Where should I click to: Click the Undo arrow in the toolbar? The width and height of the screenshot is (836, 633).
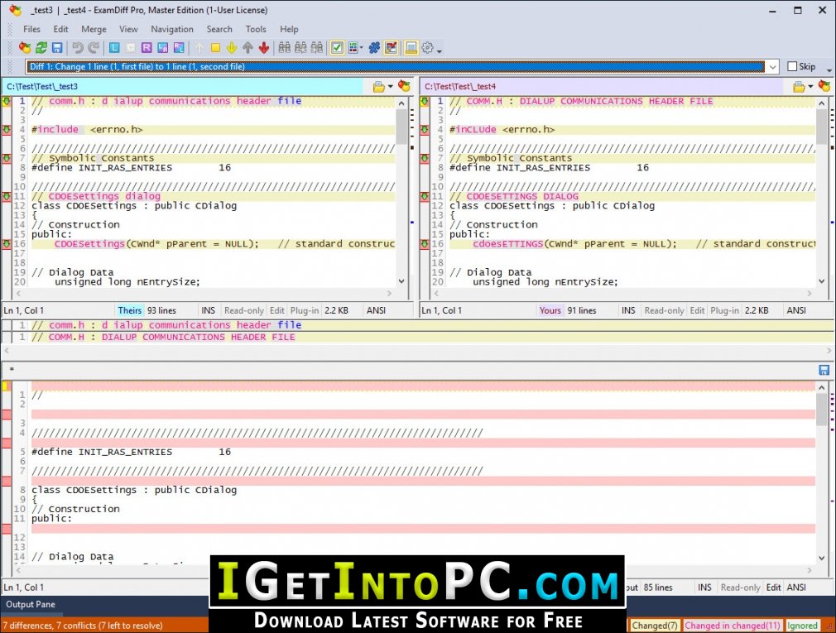pos(78,48)
